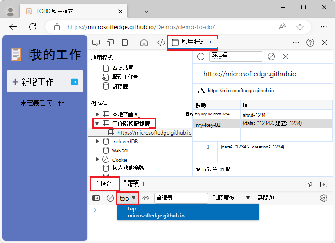This screenshot has height=243, width=335.
Task: Go back in browser
Action: pos(13,27)
